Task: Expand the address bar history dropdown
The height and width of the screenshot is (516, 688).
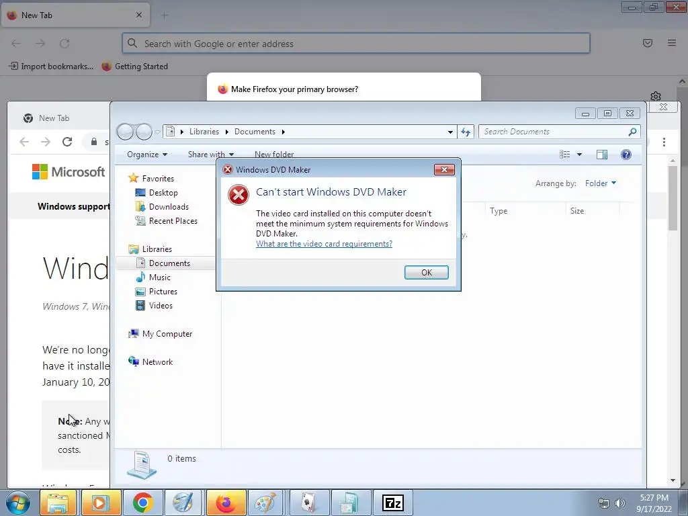Action: [x=450, y=132]
